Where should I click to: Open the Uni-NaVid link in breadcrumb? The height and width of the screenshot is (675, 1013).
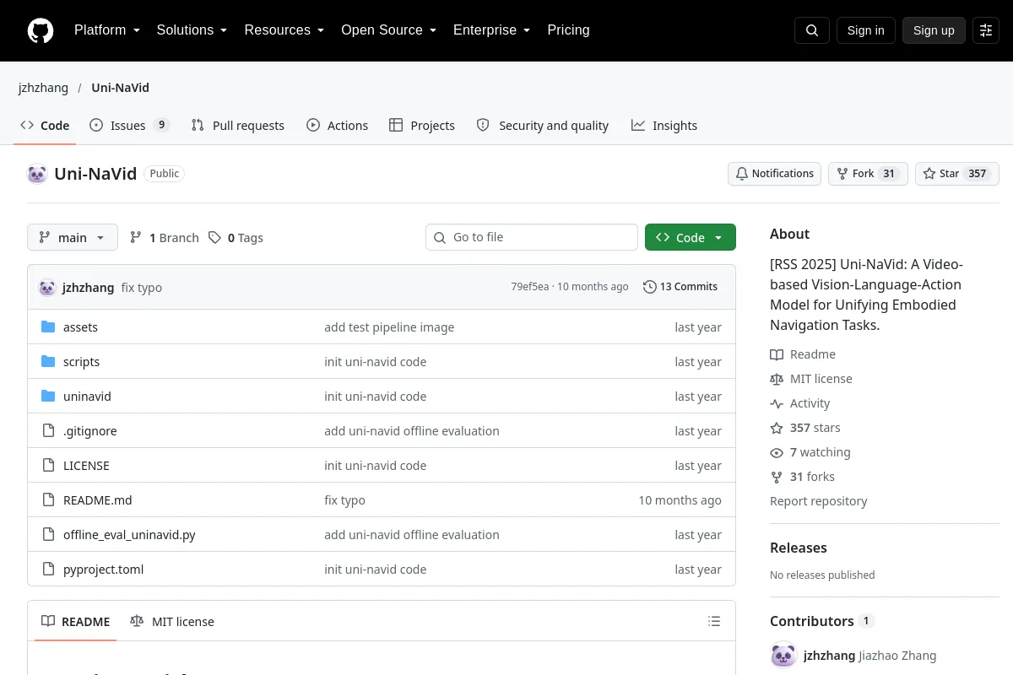coord(120,88)
